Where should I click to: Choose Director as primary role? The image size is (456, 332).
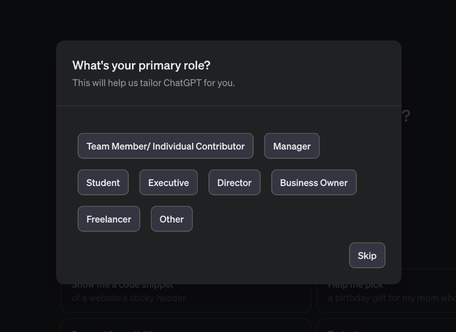coord(234,182)
